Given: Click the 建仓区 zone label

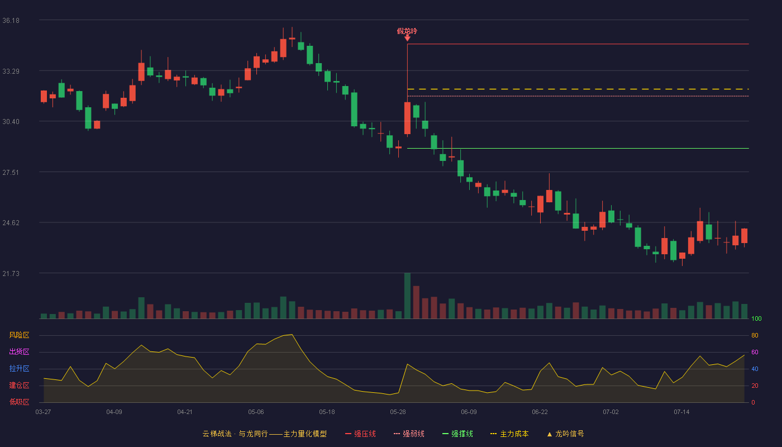Looking at the screenshot, I should (x=19, y=386).
